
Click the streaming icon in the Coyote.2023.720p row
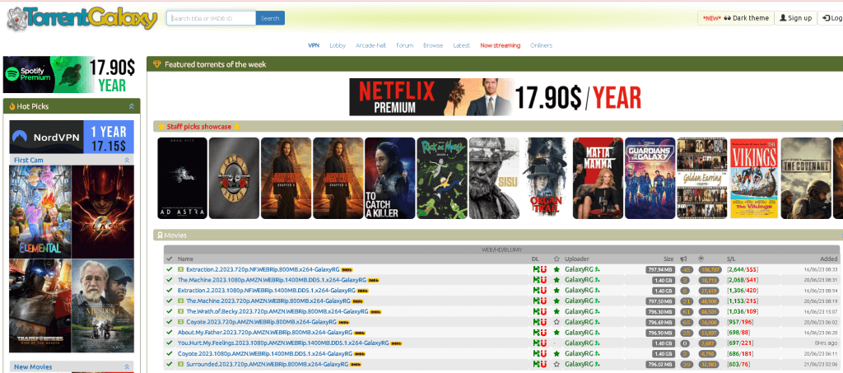(x=182, y=322)
